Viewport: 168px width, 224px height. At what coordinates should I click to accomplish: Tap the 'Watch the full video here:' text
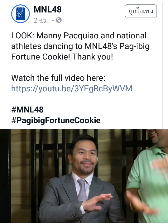tap(58, 78)
